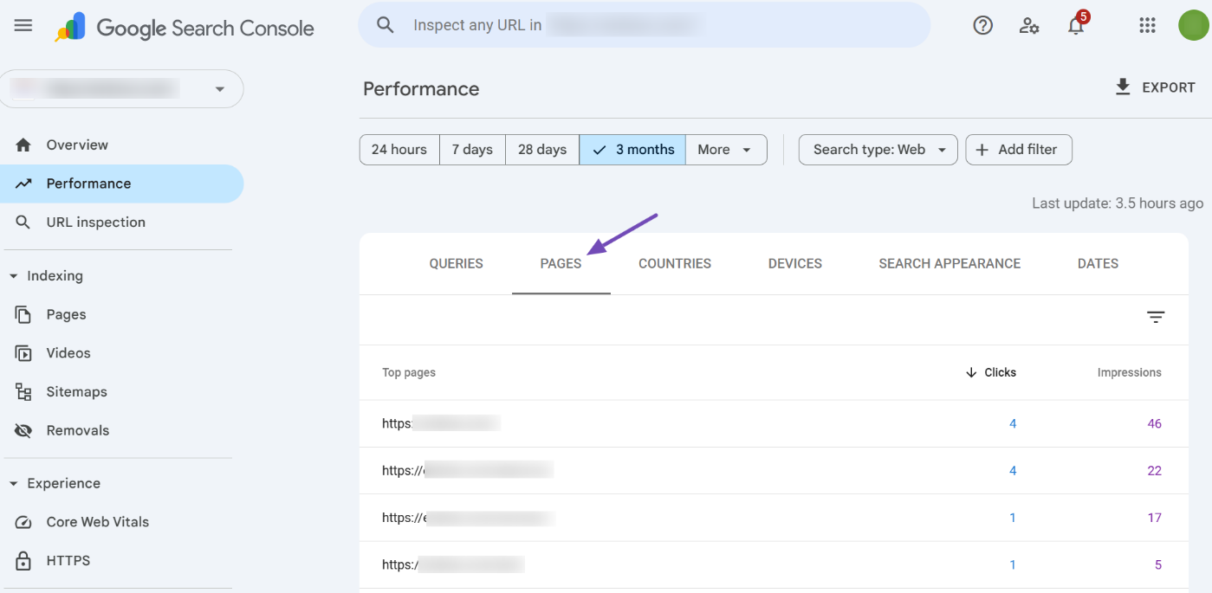Click the Inspect any URL search field

point(645,24)
